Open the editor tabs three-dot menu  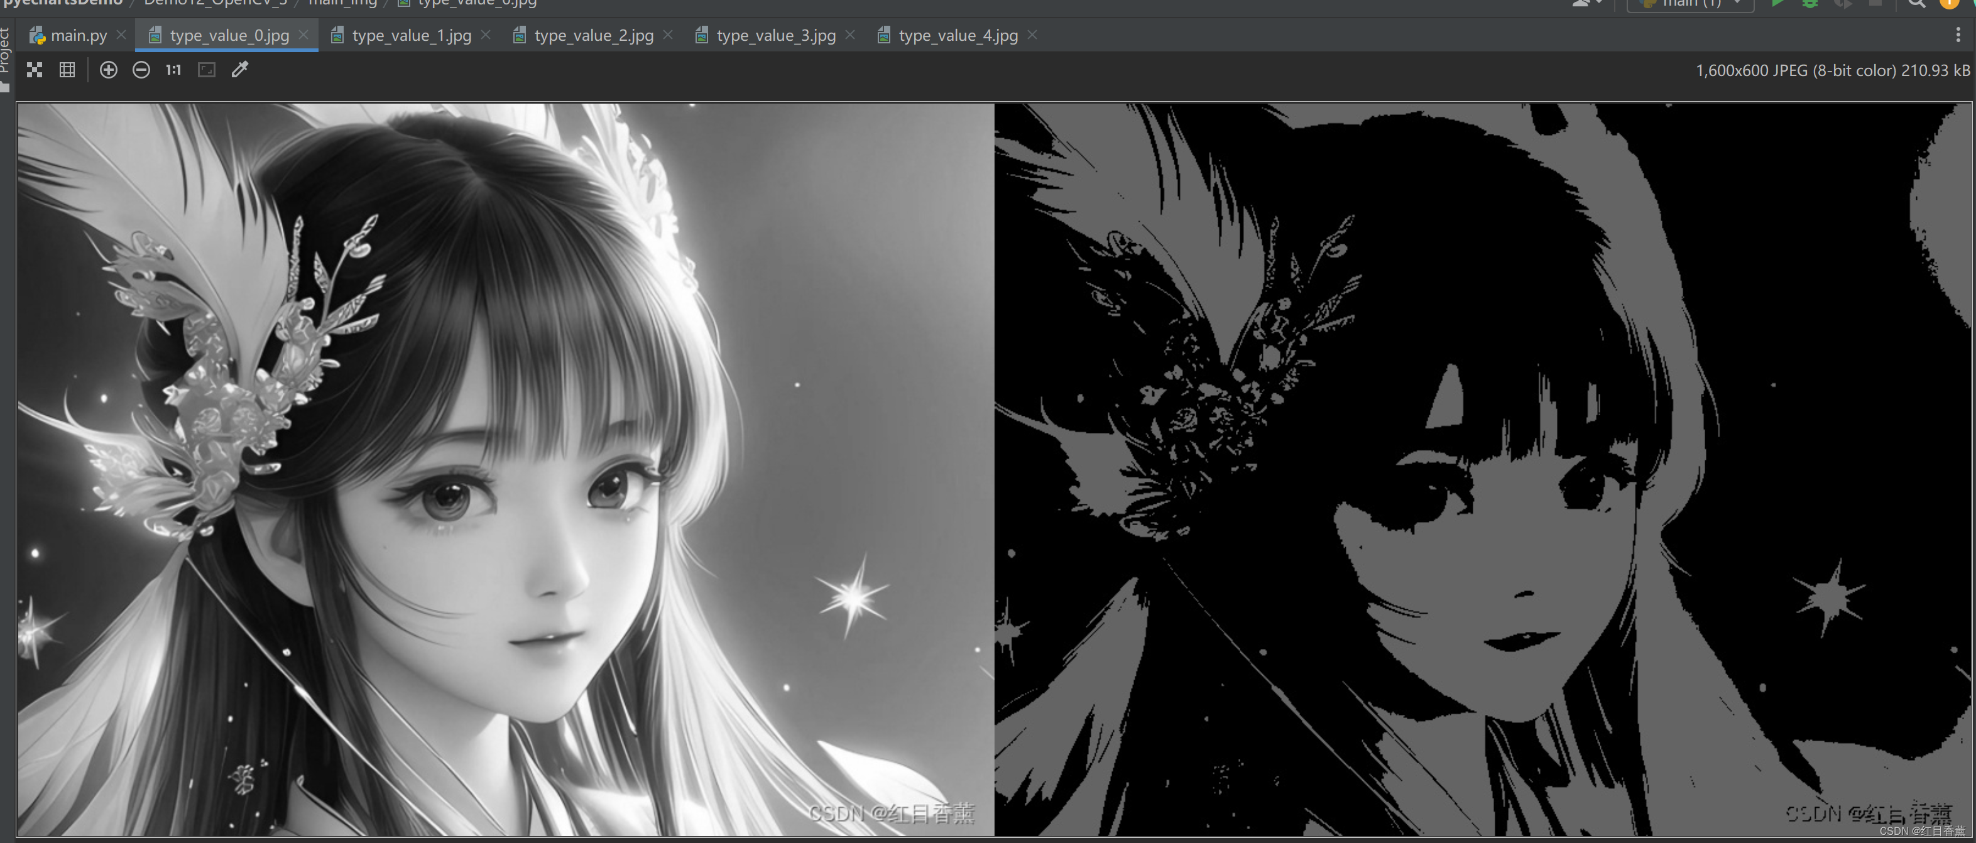1958,35
